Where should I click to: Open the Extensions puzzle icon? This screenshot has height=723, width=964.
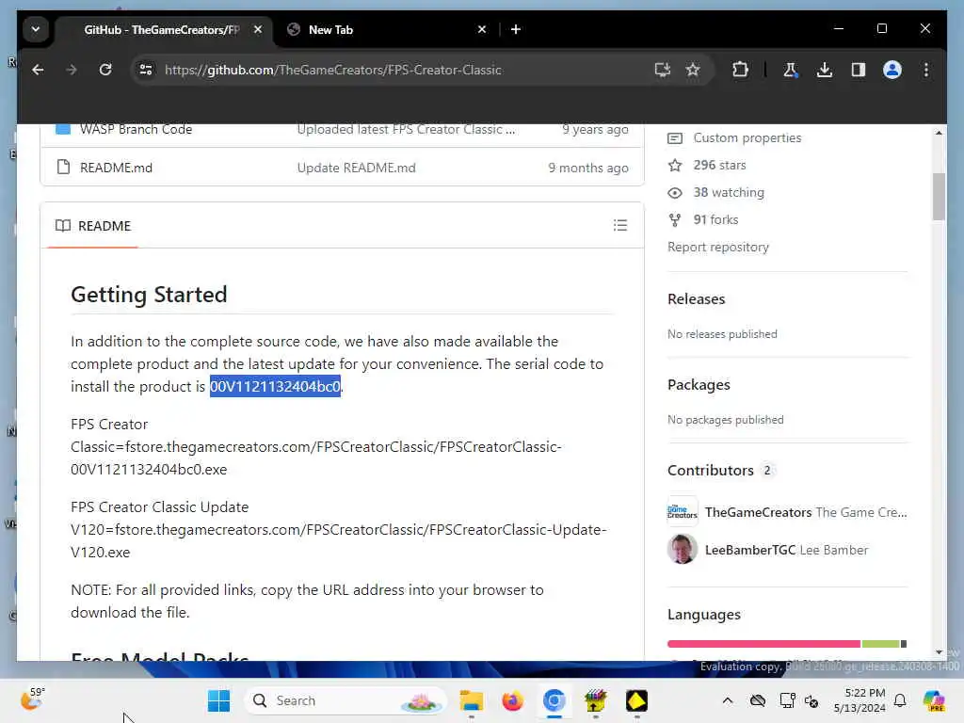point(740,70)
